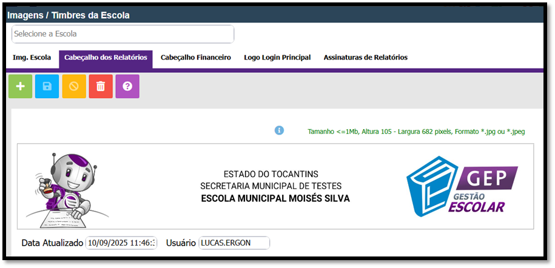Viewport: 555px width, 268px height.
Task: Go to the Logo Login Principal tab
Action: pos(277,58)
